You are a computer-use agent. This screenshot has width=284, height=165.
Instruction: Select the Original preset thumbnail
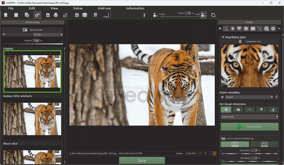[x=32, y=71]
